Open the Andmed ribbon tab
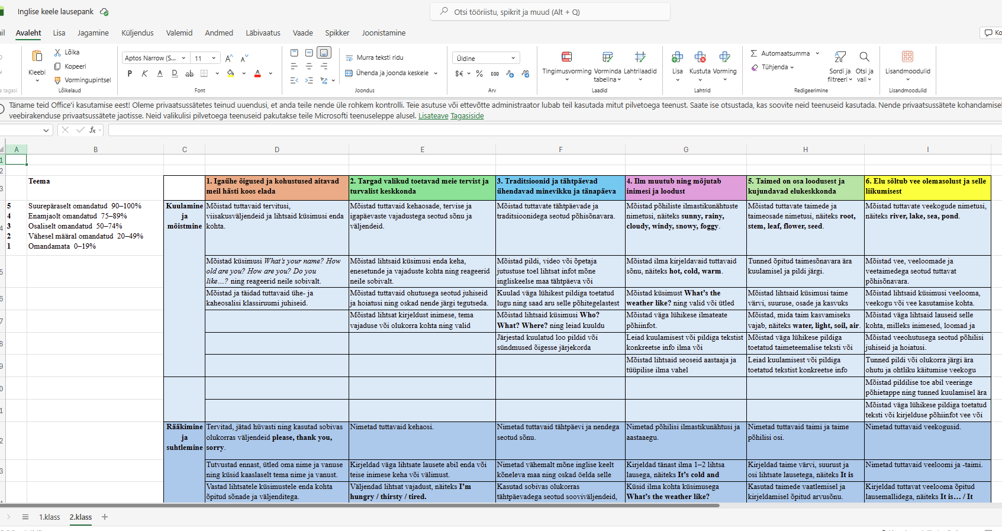Screen dimensions: 1002x531 click(219, 33)
